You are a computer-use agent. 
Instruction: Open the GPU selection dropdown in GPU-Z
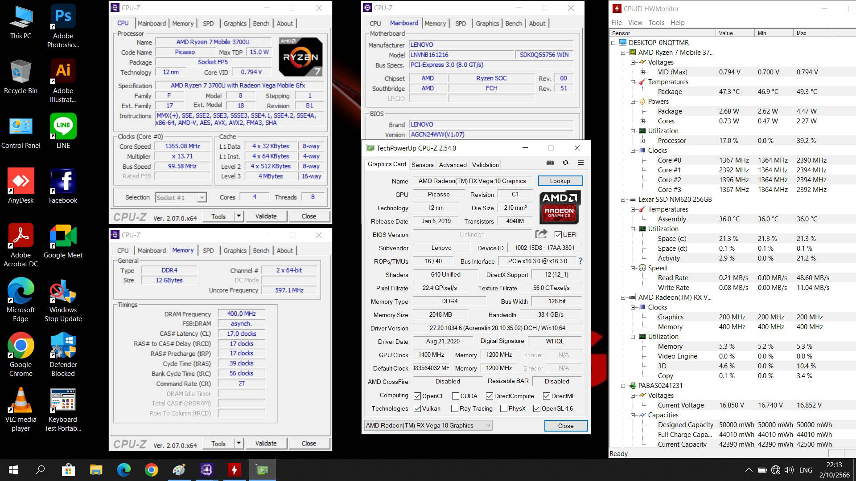(428, 425)
